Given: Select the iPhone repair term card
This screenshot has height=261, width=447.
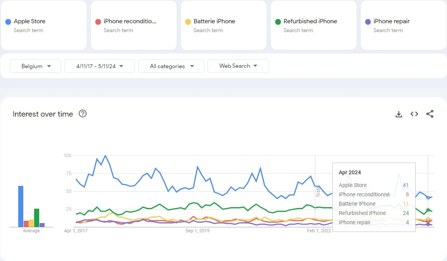Looking at the screenshot, I should [403, 25].
